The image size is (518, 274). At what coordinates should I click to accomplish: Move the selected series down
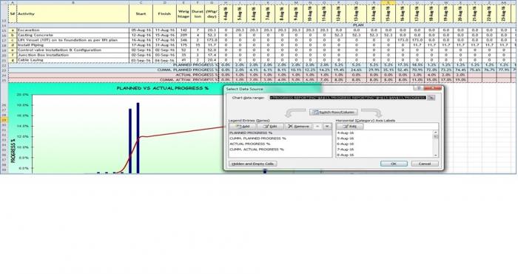click(327, 127)
